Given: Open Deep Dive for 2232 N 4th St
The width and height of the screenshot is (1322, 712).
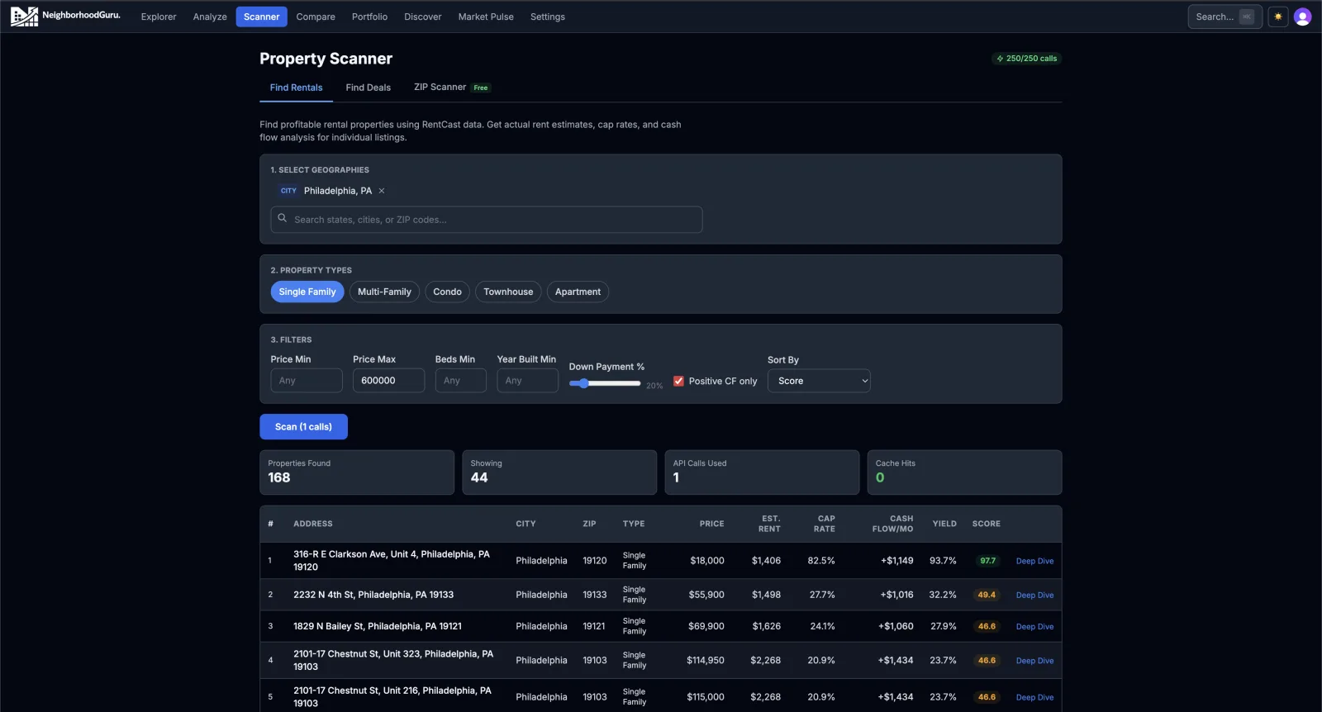Looking at the screenshot, I should pos(1034,595).
